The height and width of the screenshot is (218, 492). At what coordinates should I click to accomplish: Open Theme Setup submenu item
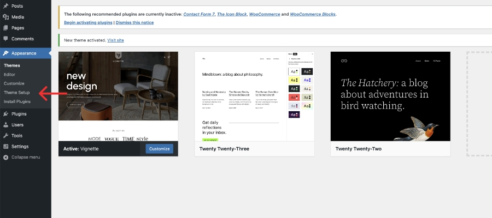point(16,93)
